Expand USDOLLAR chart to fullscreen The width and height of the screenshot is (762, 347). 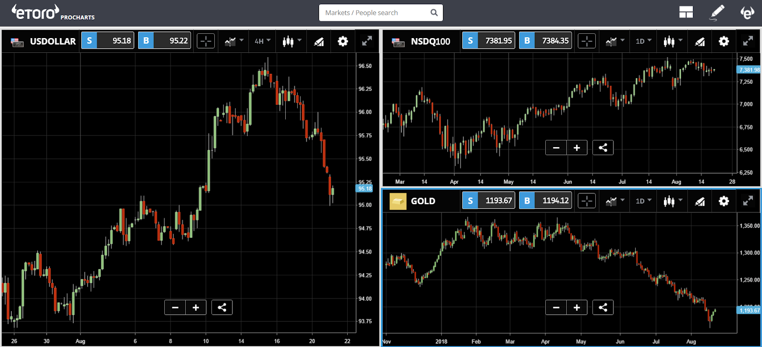tap(367, 41)
